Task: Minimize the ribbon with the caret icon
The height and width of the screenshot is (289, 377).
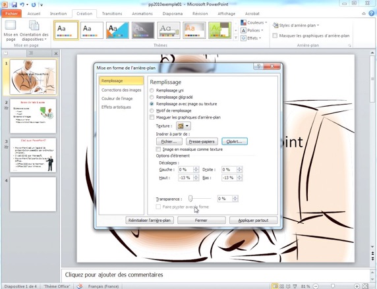Action: point(364,14)
